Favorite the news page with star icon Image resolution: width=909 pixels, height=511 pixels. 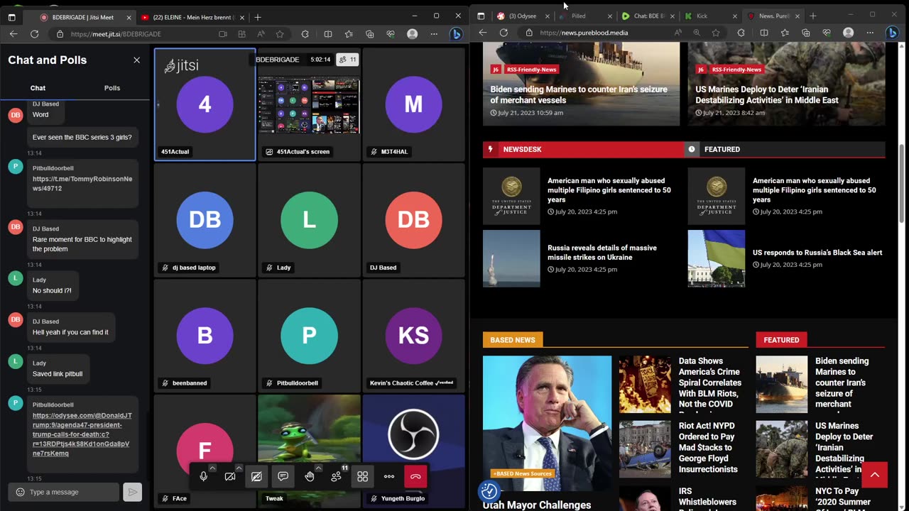[x=716, y=33]
